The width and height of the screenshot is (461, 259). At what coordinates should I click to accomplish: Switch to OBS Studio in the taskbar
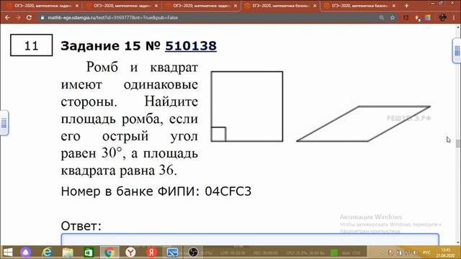[x=193, y=253]
